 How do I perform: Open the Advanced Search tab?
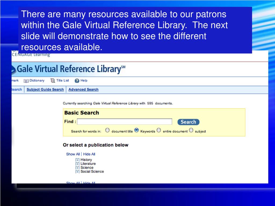tap(84, 90)
